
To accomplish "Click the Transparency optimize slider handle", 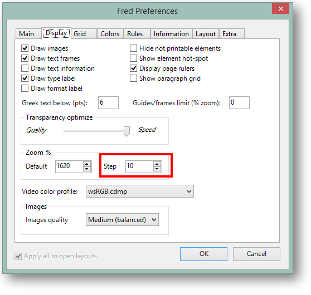I will coord(127,131).
